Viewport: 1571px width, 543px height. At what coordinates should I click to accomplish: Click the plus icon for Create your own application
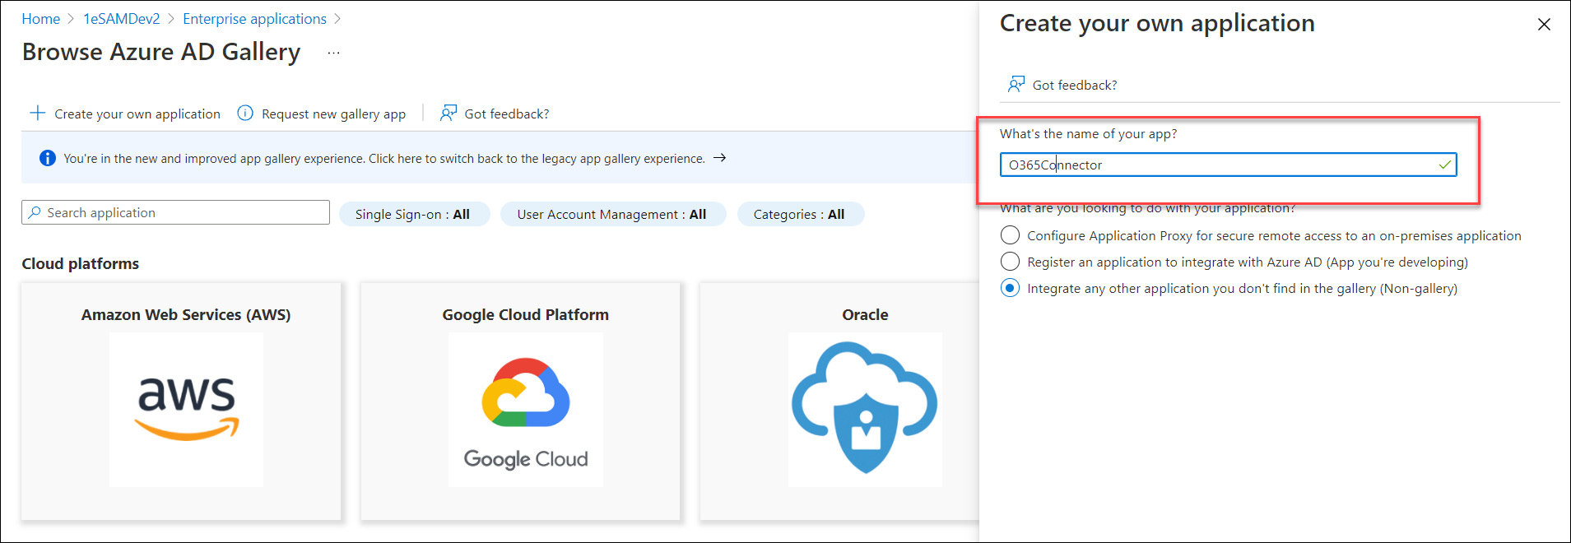pos(37,113)
